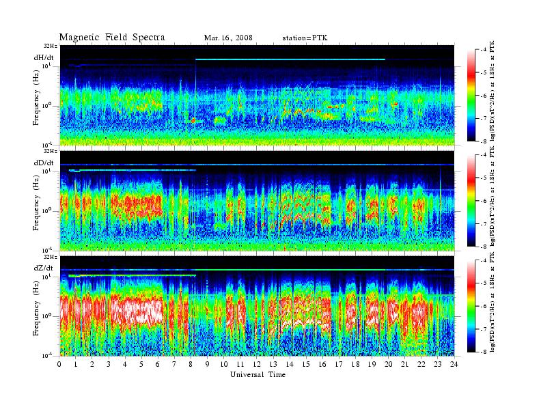Click hour tick label "12" on time axis
The width and height of the screenshot is (541, 418).
point(257,365)
